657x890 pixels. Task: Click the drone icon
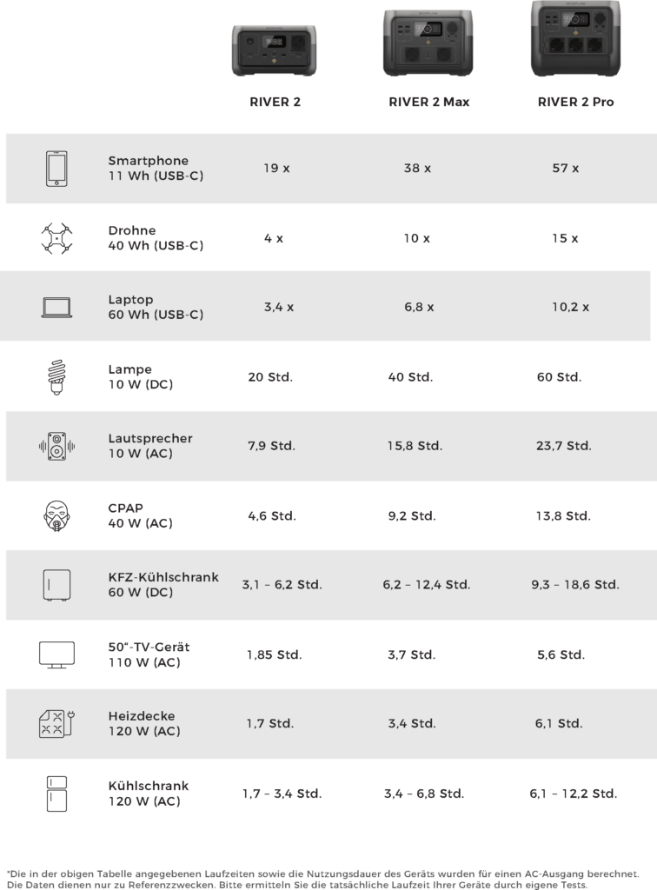click(56, 238)
